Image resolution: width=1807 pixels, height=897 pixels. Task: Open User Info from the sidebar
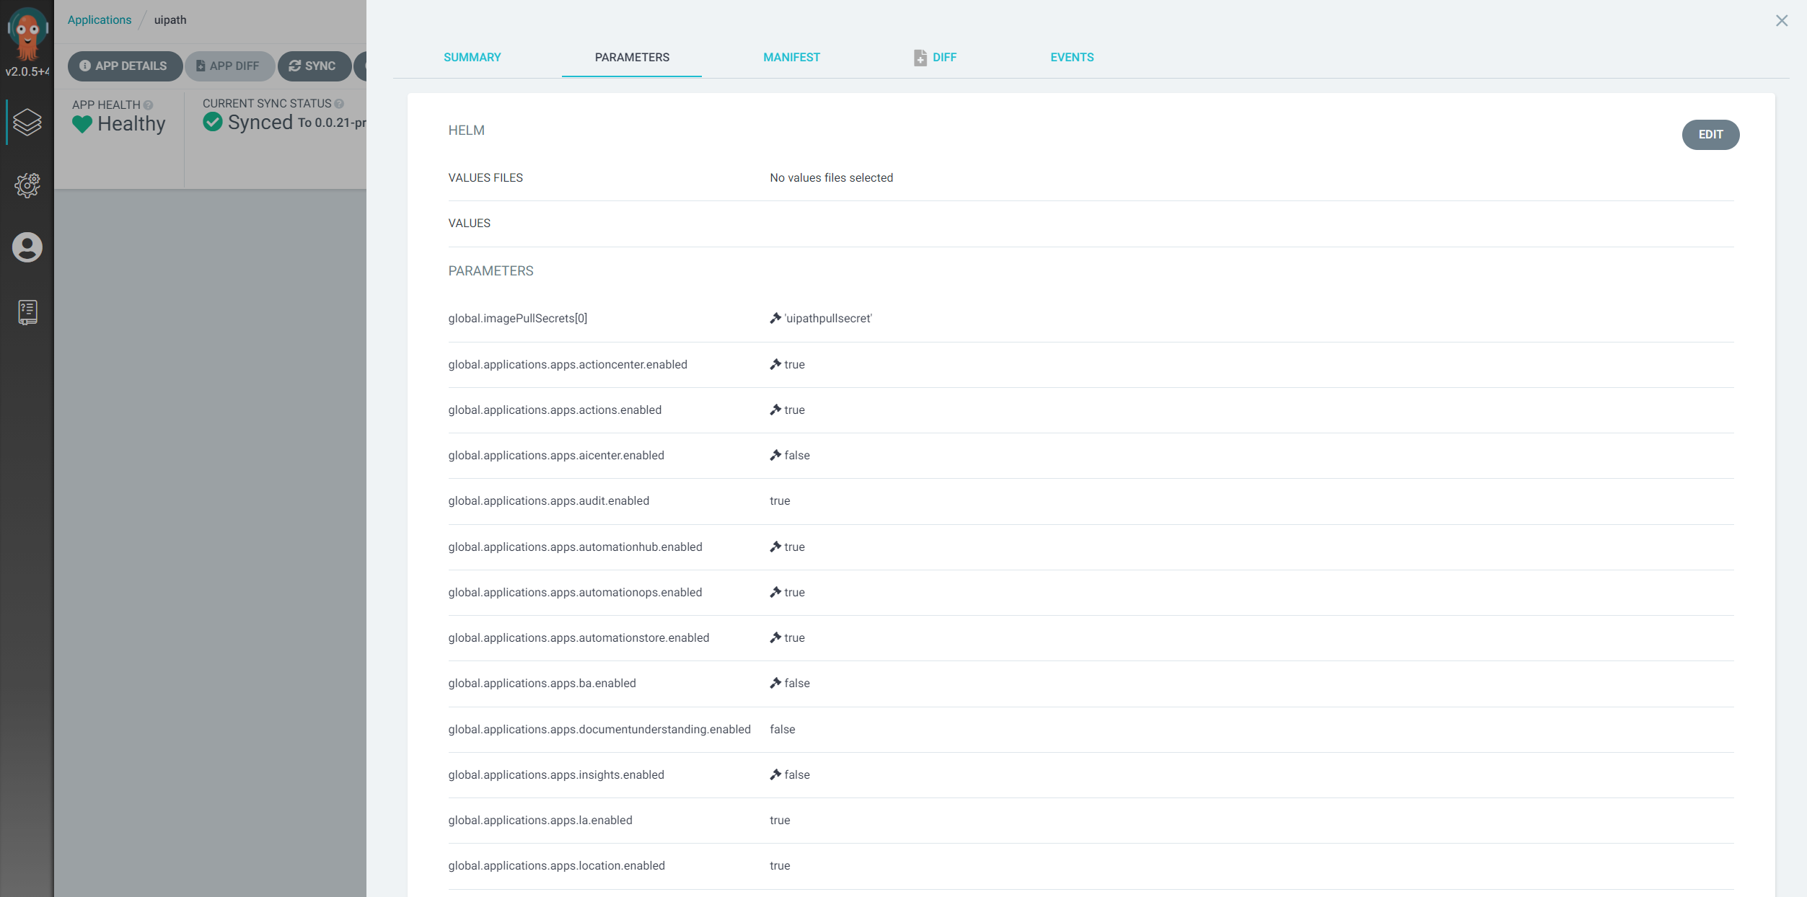[x=27, y=247]
